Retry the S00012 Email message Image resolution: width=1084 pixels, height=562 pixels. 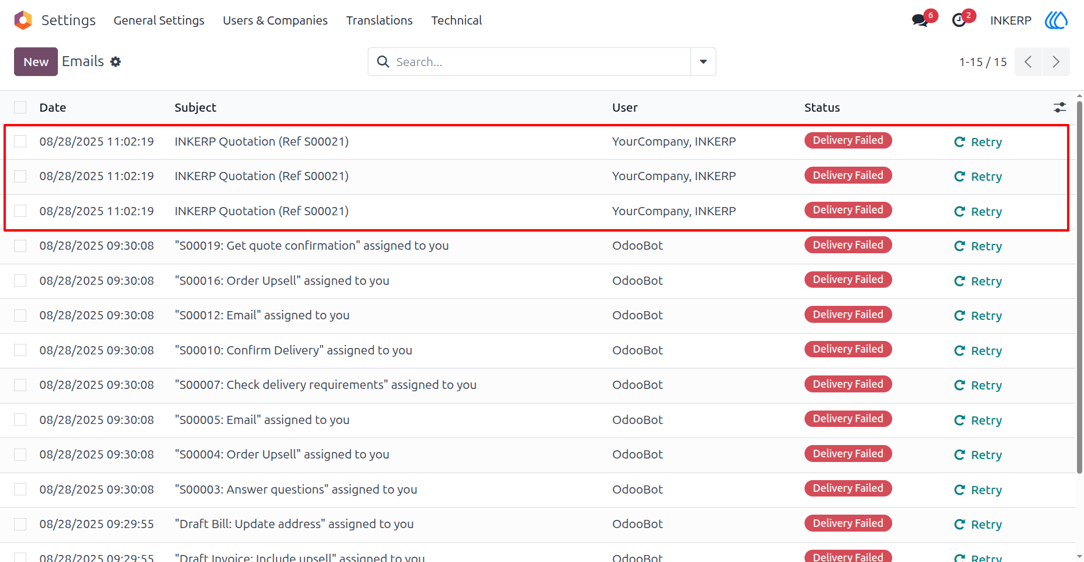click(x=978, y=316)
